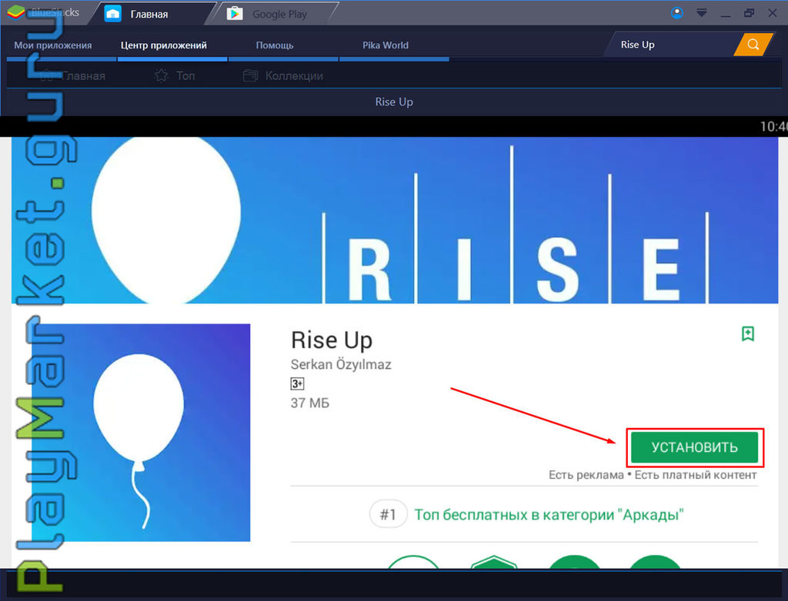788x601 pixels.
Task: Click the Главная home tab icon
Action: [112, 14]
